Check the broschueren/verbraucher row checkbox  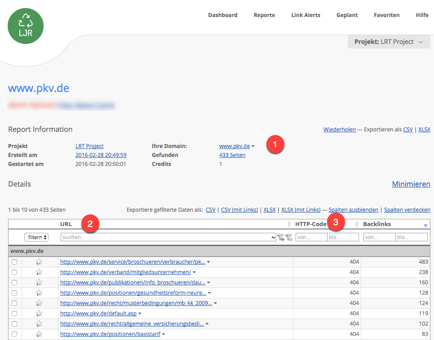pyautogui.click(x=14, y=262)
